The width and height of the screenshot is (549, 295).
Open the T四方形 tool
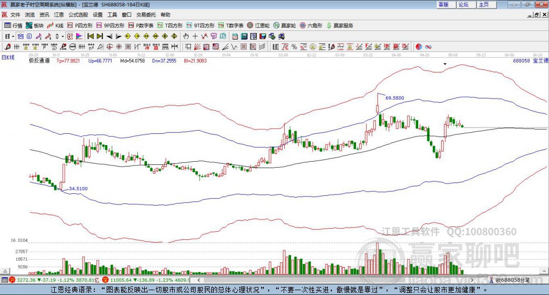click(x=170, y=26)
